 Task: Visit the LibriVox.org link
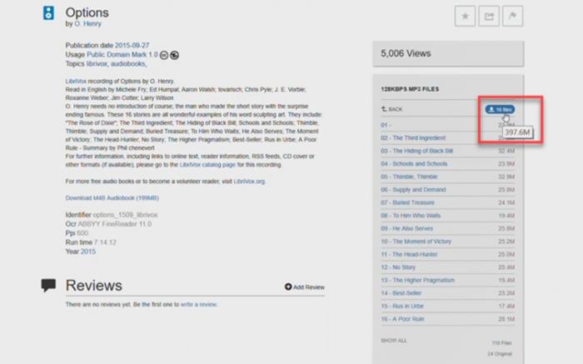pos(249,182)
